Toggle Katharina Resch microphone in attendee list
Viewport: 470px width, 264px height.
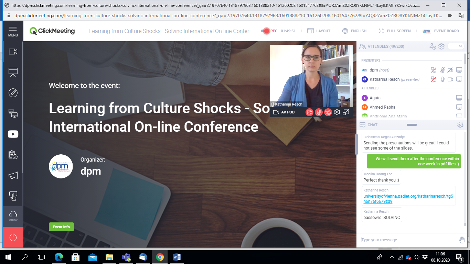point(442,79)
